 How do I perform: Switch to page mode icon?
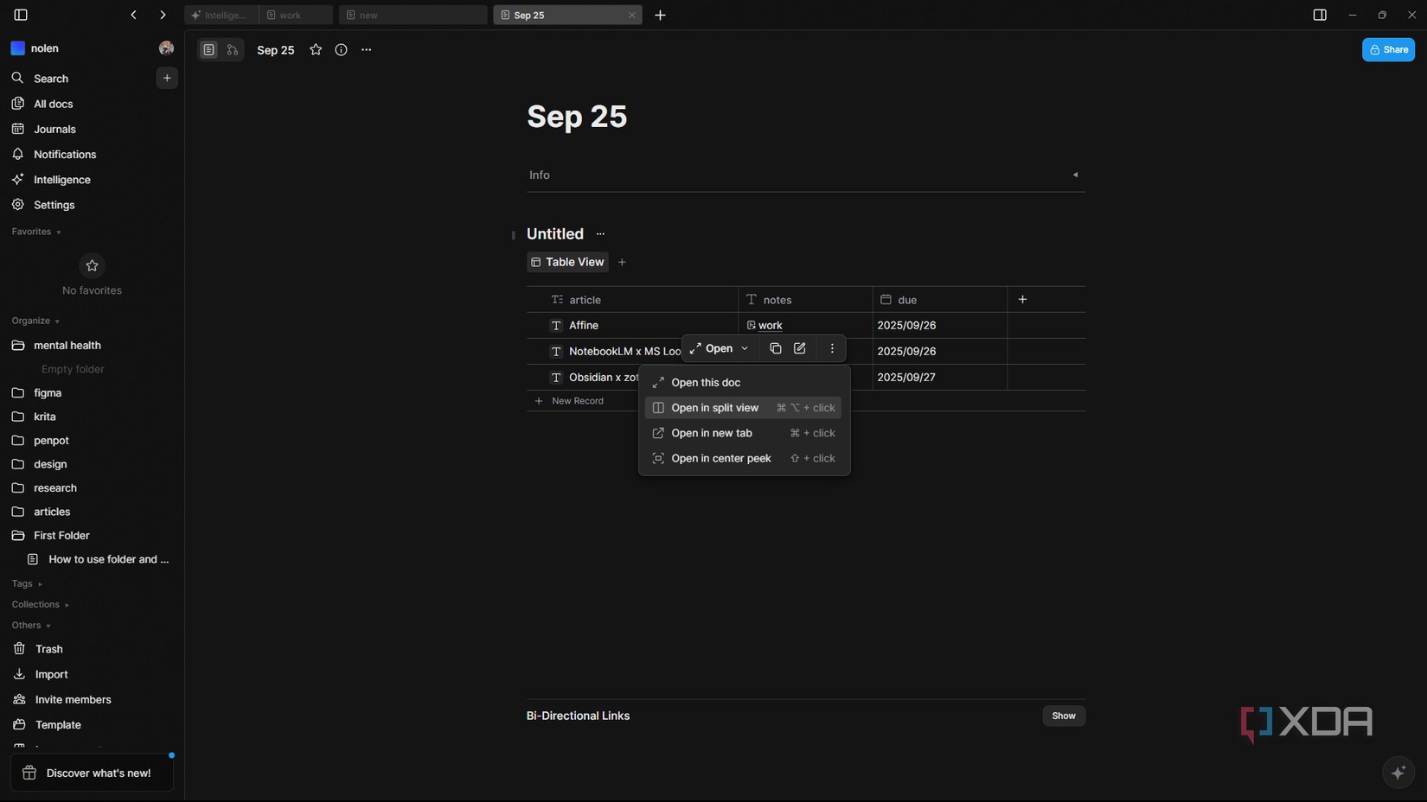208,50
